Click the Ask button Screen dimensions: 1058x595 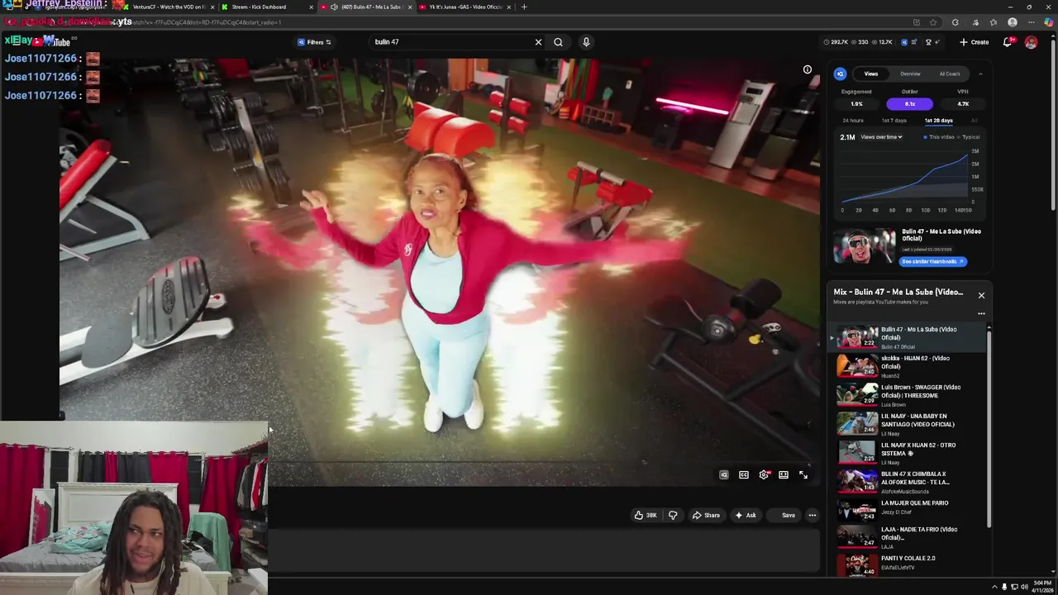pos(746,516)
